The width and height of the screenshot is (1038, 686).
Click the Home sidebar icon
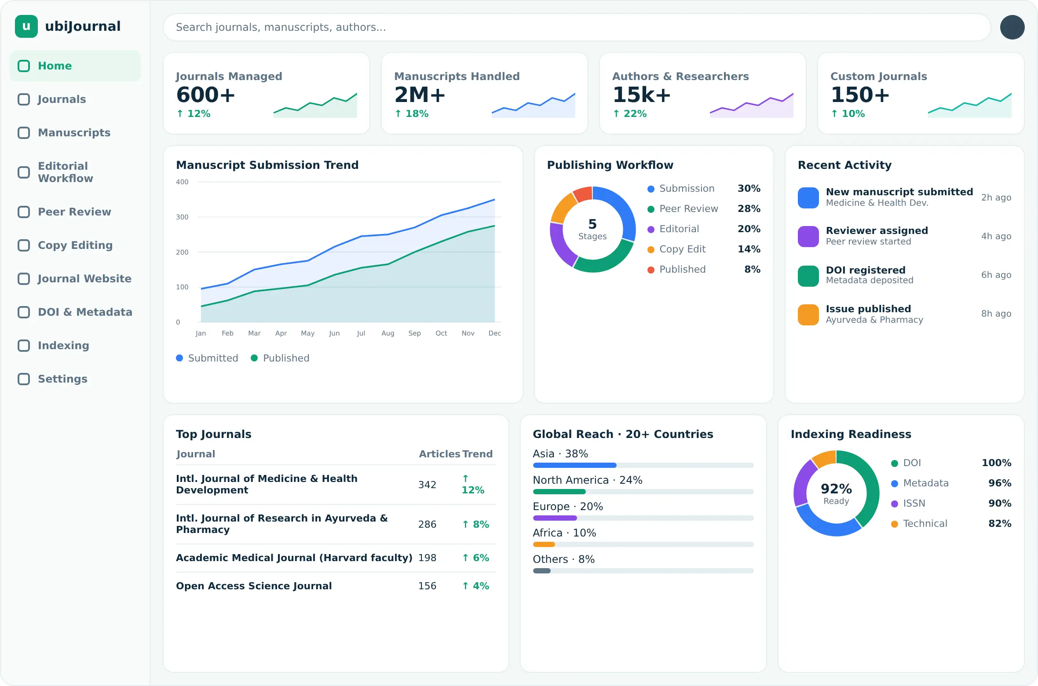click(24, 66)
